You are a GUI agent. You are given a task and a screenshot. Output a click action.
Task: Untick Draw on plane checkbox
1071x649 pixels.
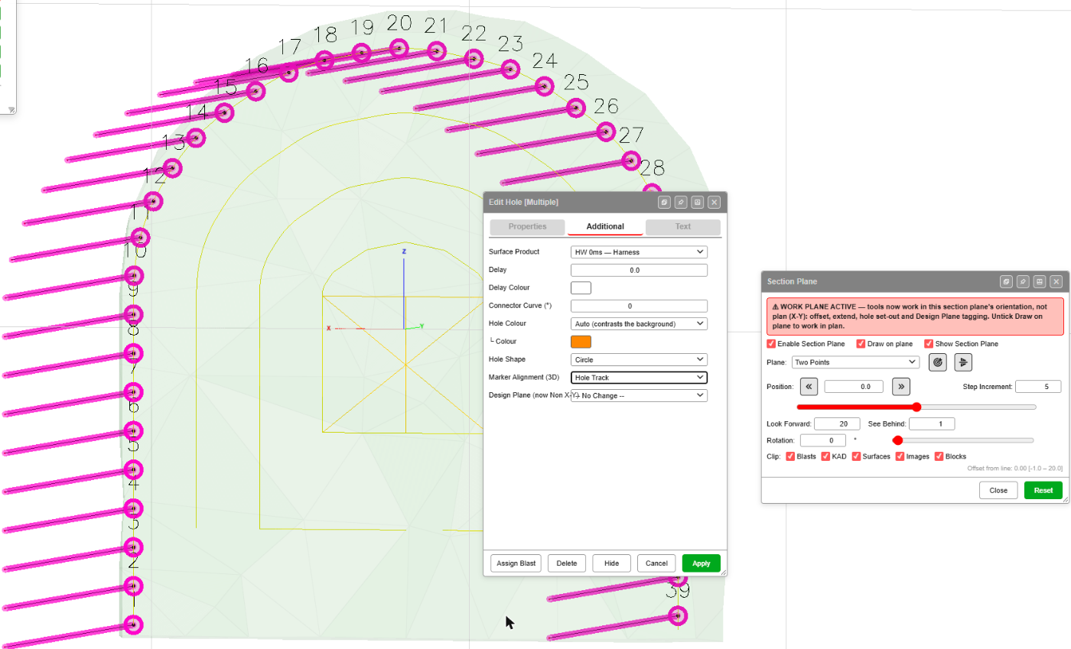(861, 344)
